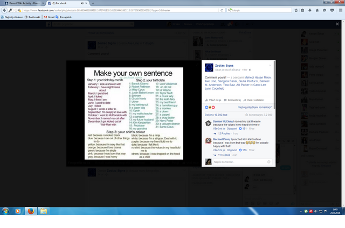Open the bookmarks list clipboard icon
The width and height of the screenshot is (345, 228).
(x=302, y=10)
